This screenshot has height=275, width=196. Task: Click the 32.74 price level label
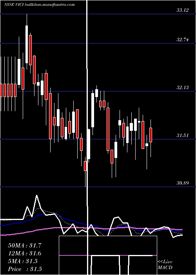(x=183, y=40)
